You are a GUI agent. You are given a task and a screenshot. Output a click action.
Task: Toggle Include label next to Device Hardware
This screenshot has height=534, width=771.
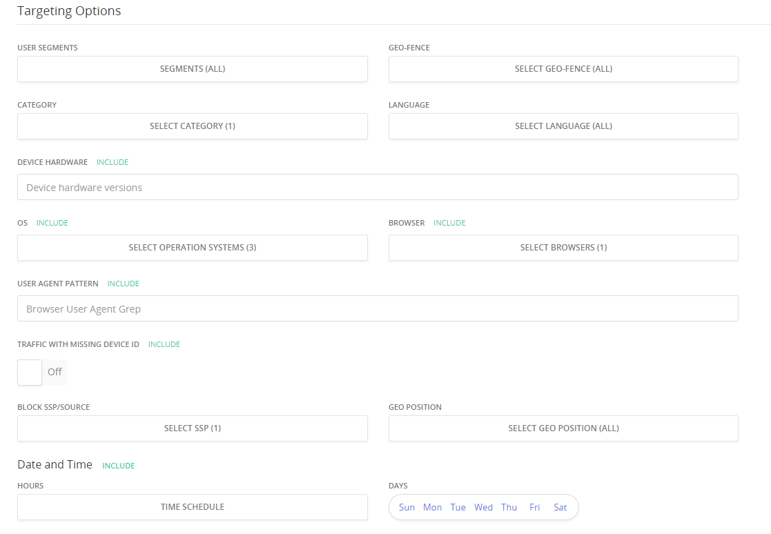click(x=113, y=162)
